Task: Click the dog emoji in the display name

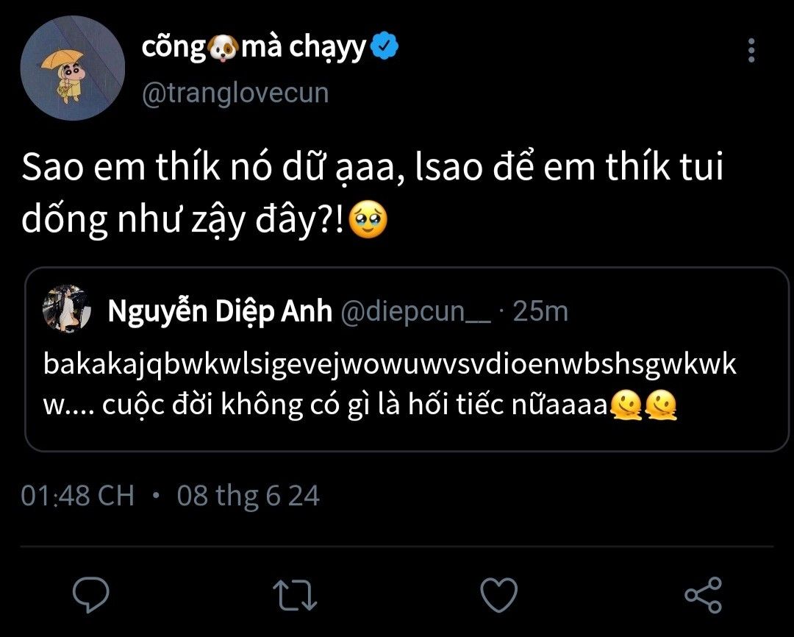Action: [223, 49]
